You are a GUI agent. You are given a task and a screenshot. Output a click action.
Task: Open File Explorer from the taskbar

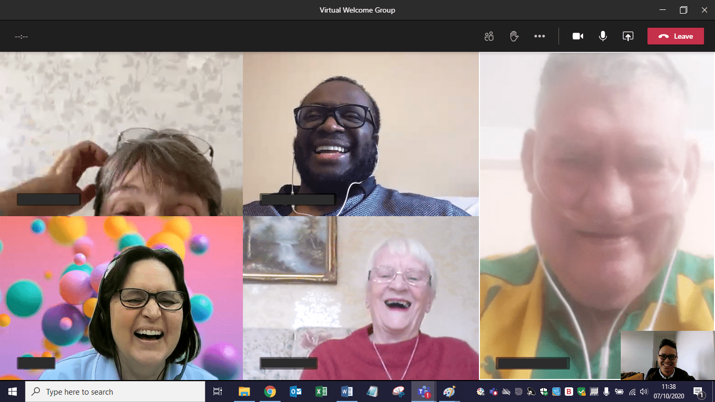point(244,392)
